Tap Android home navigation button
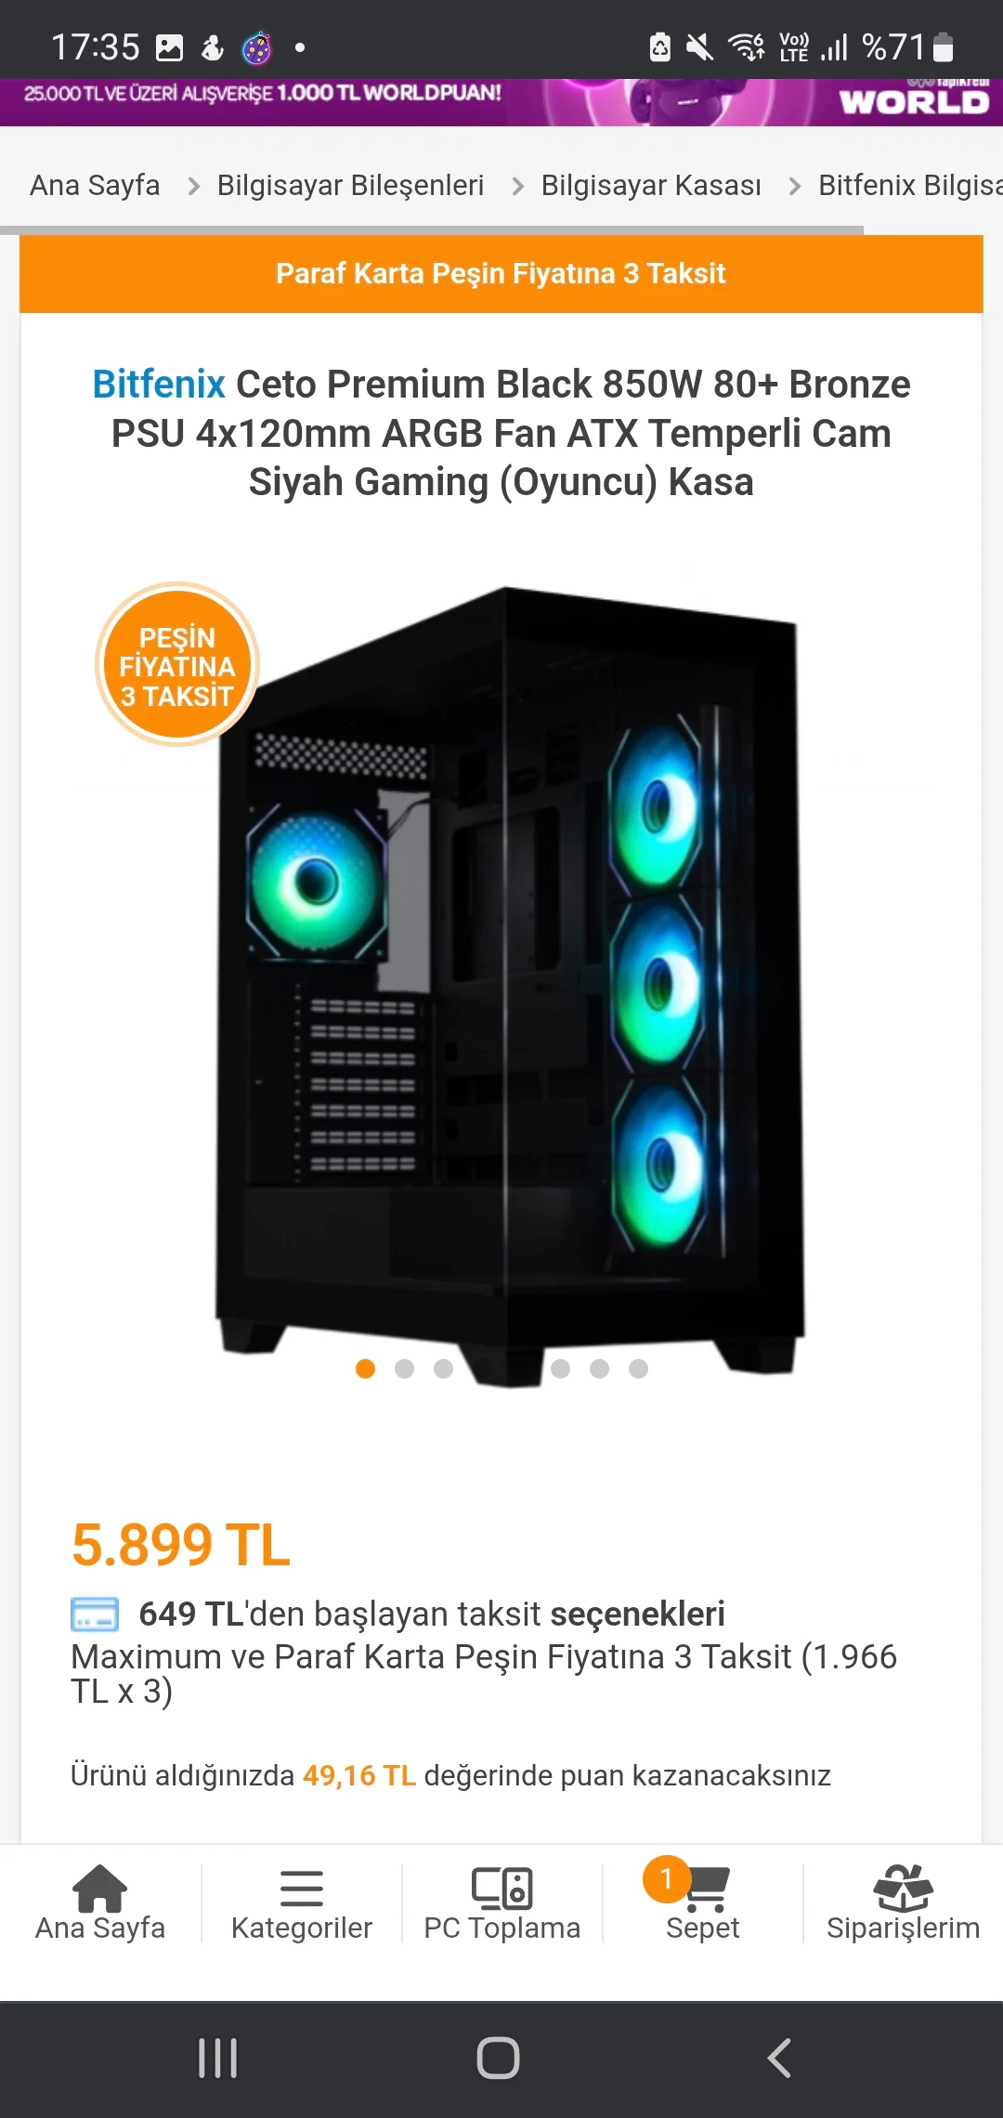This screenshot has height=2118, width=1003. tap(499, 2059)
